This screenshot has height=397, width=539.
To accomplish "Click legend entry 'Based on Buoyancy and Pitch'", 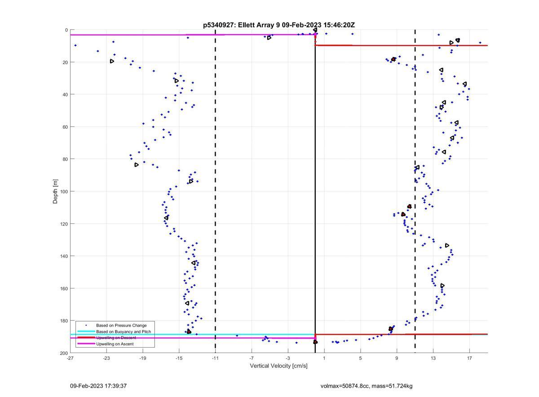I will [x=124, y=332].
